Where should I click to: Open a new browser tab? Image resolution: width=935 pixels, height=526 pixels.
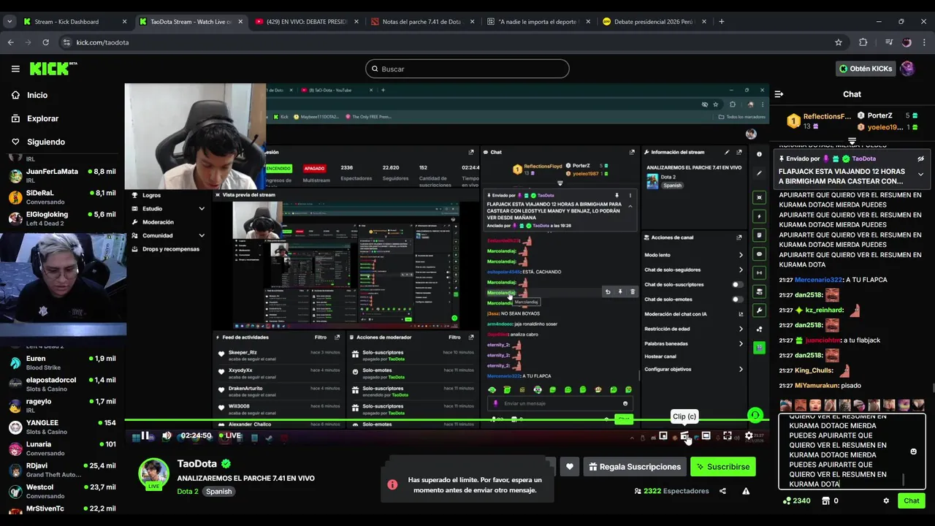(722, 22)
